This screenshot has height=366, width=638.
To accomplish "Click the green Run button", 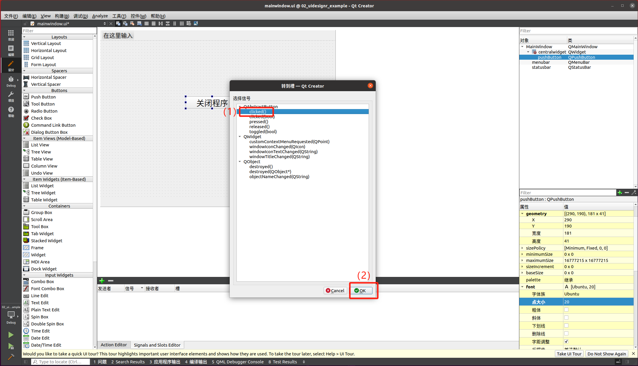I will point(11,335).
